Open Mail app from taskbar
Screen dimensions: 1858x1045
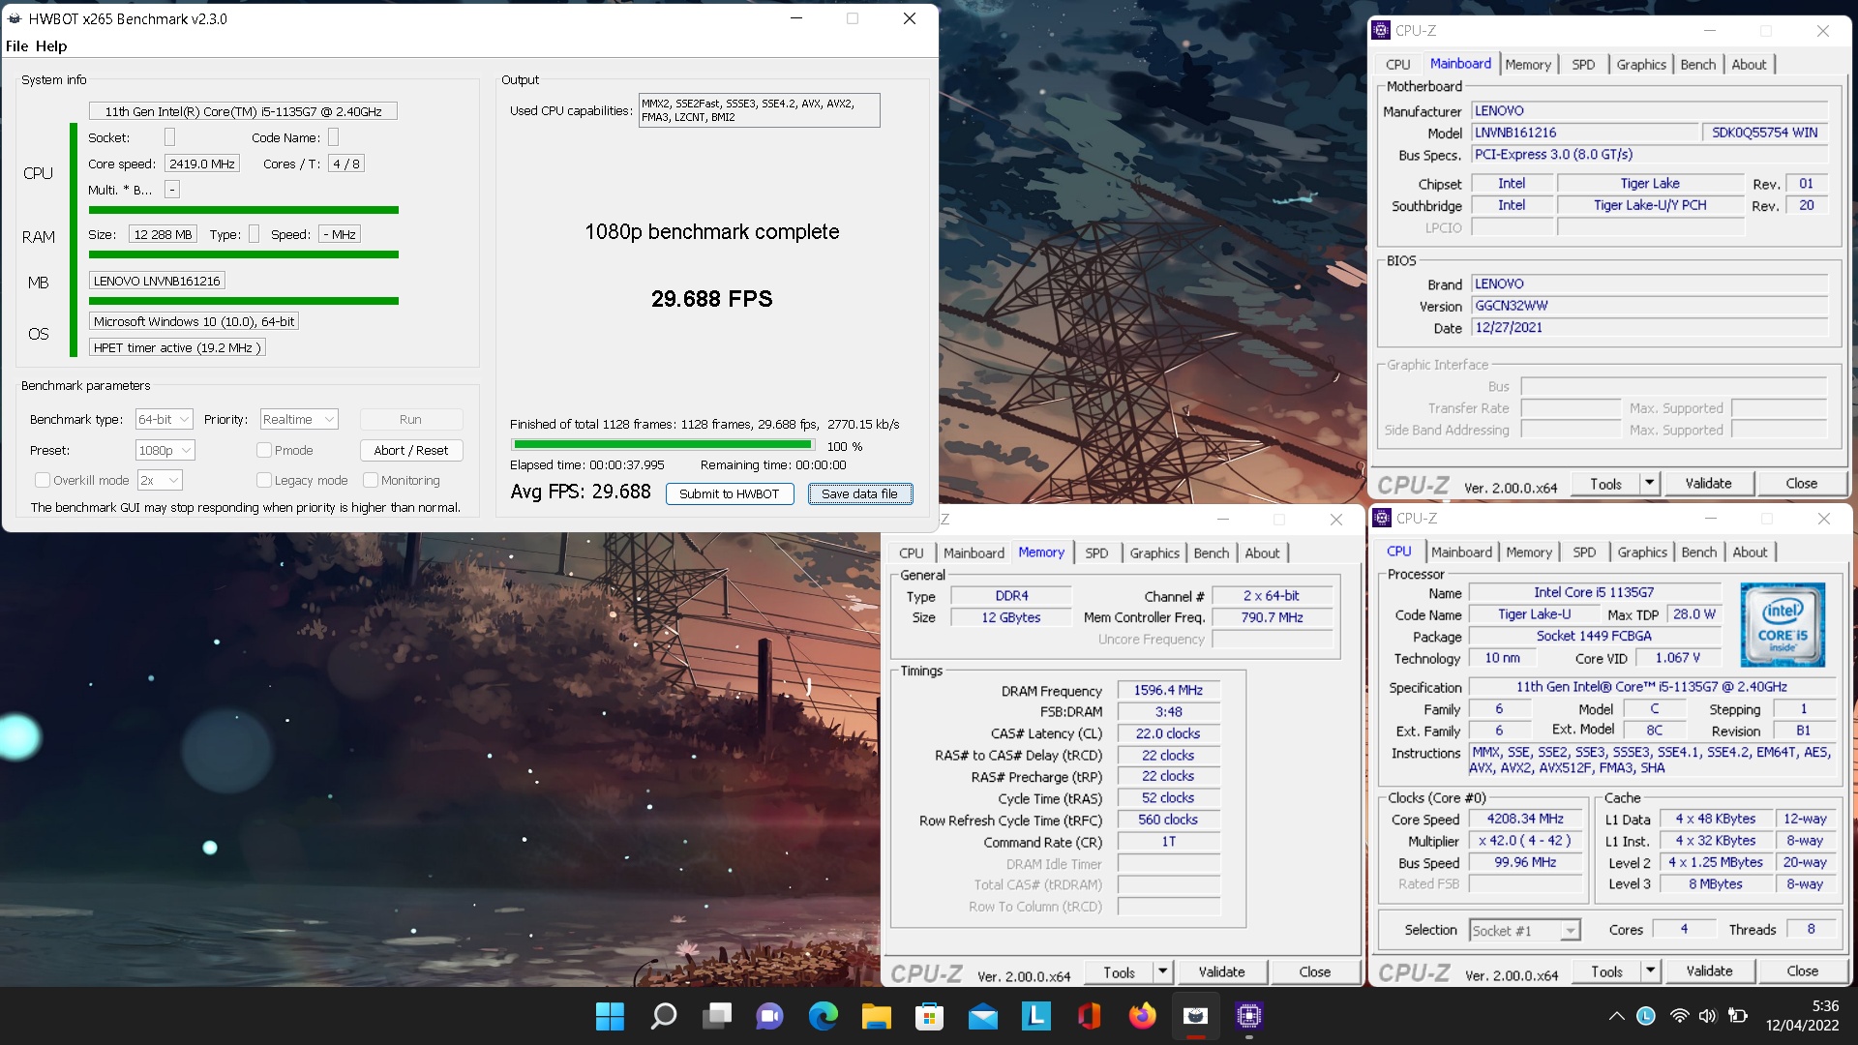983,1016
